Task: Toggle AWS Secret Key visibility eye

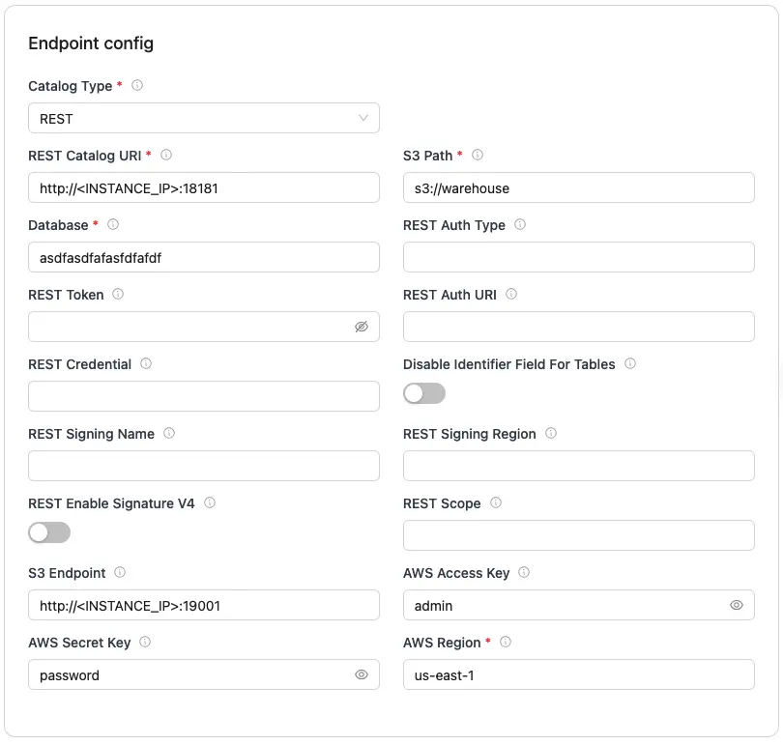Action: [362, 674]
